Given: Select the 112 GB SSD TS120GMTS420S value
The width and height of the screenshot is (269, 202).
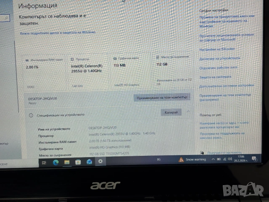Looking at the screenshot, I should point(109,153).
